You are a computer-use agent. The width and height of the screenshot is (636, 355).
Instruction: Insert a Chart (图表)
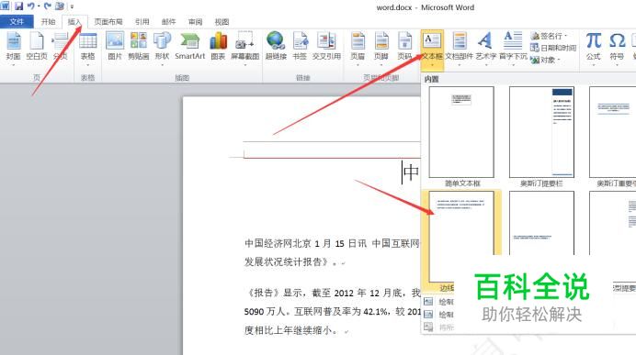[x=218, y=46]
